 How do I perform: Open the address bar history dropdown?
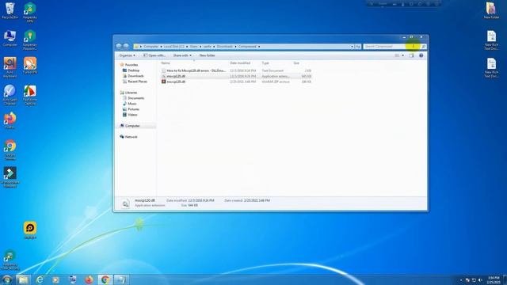(x=352, y=47)
